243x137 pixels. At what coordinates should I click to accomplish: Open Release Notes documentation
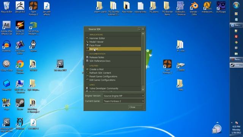click(114, 57)
